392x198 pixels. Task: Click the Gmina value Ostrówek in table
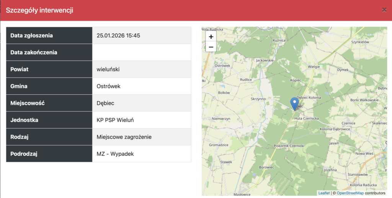coord(108,86)
